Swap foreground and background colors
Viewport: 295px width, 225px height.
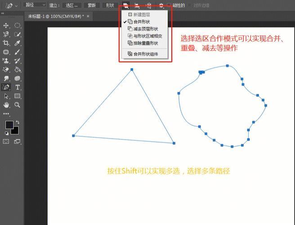18,122
